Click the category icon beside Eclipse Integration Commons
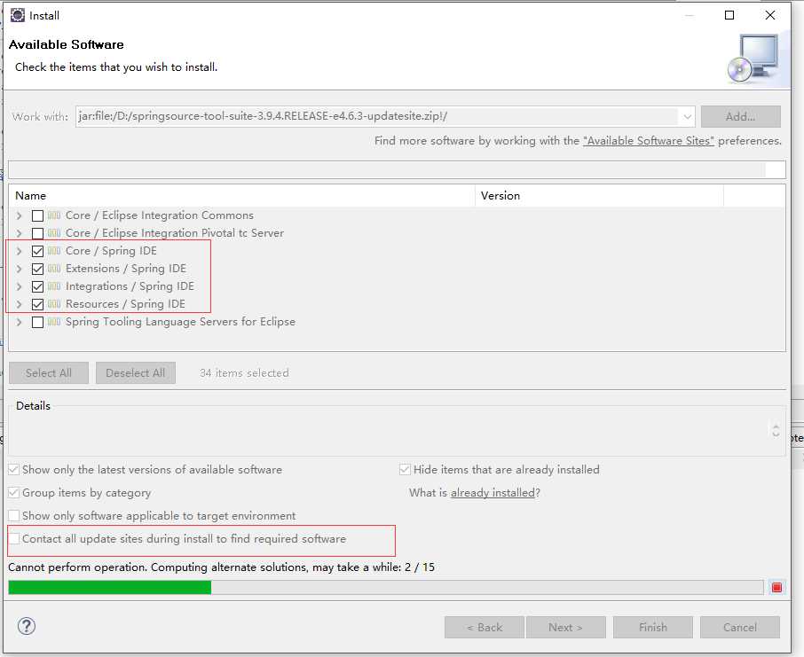This screenshot has height=657, width=804. [x=54, y=215]
